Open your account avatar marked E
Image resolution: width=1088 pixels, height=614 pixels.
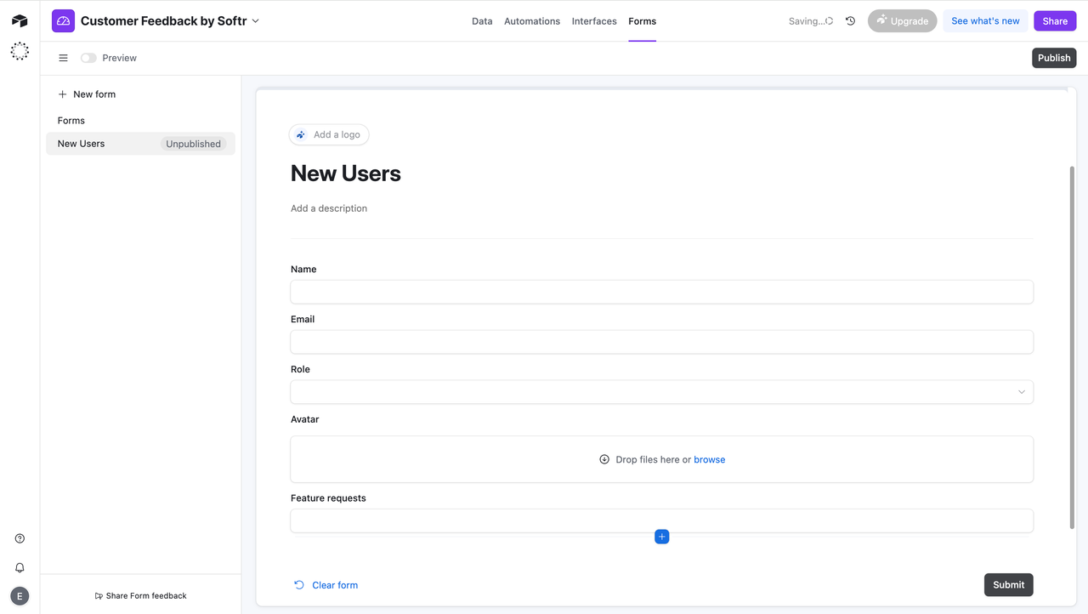pyautogui.click(x=19, y=595)
